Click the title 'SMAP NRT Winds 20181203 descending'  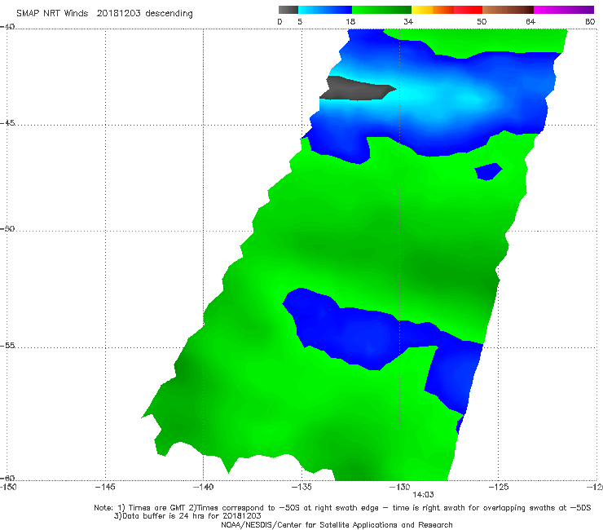coord(104,14)
